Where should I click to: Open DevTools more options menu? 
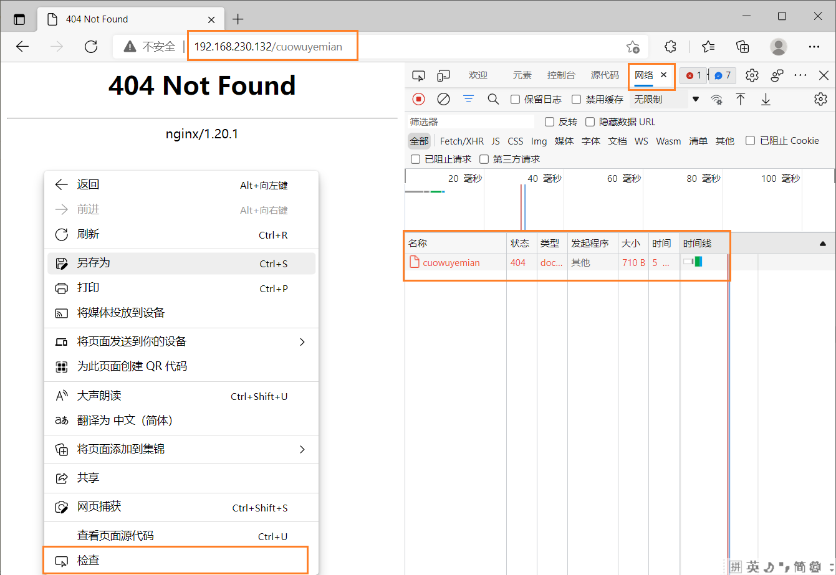click(x=800, y=75)
